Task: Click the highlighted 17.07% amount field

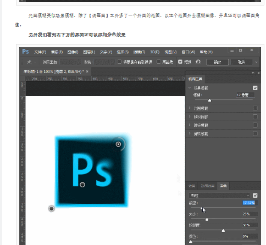Action: pos(250,203)
